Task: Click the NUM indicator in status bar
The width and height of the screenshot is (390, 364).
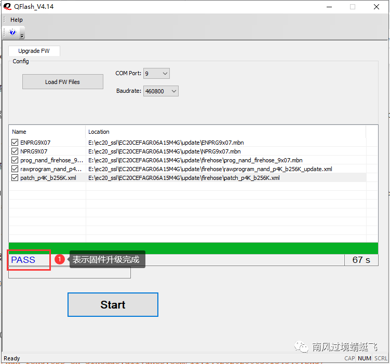Action: [x=365, y=358]
